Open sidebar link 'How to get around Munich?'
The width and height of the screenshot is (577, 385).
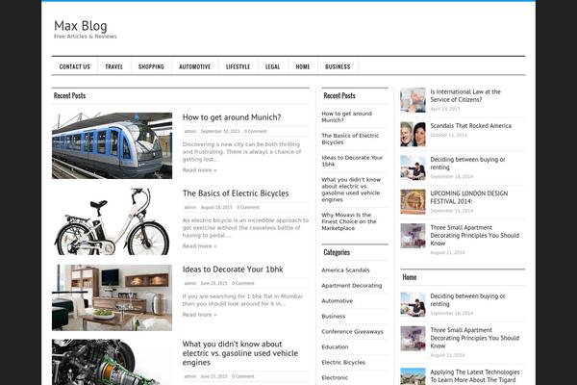coord(346,116)
